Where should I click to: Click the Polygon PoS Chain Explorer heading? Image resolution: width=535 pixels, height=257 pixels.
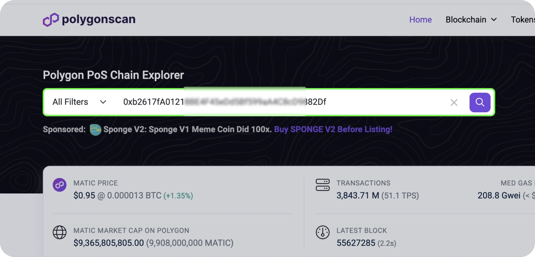pos(113,75)
